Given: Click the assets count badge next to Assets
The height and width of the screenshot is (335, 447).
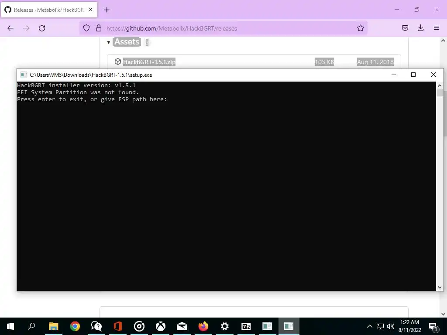Looking at the screenshot, I should click(147, 42).
